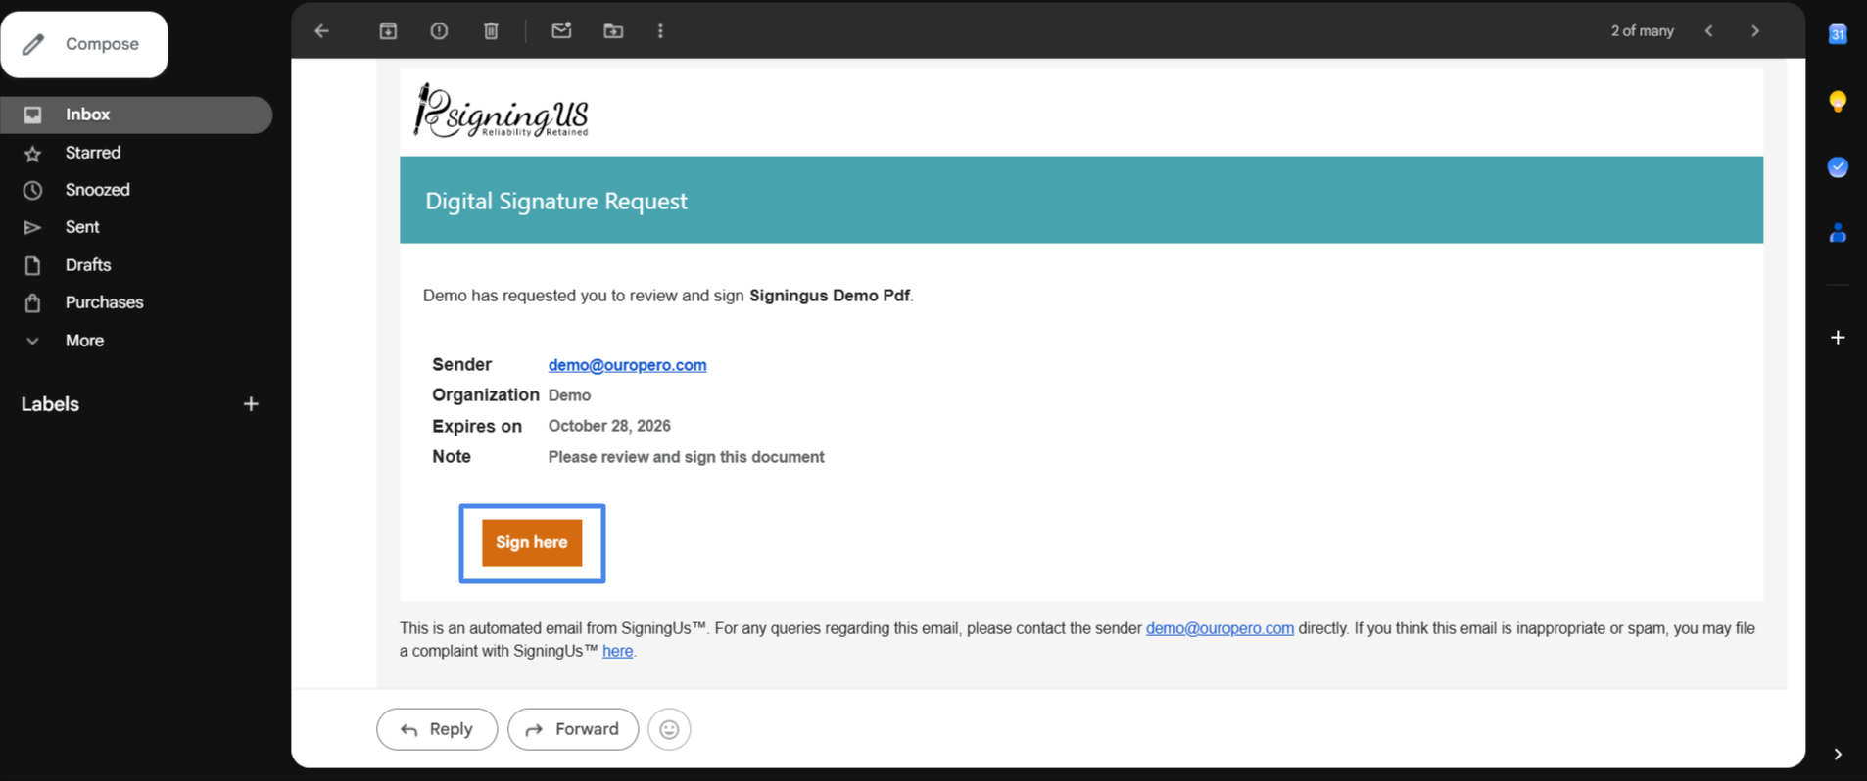Viewport: 1867px width, 781px height.
Task: Show the newer email arrow
Action: [1709, 31]
